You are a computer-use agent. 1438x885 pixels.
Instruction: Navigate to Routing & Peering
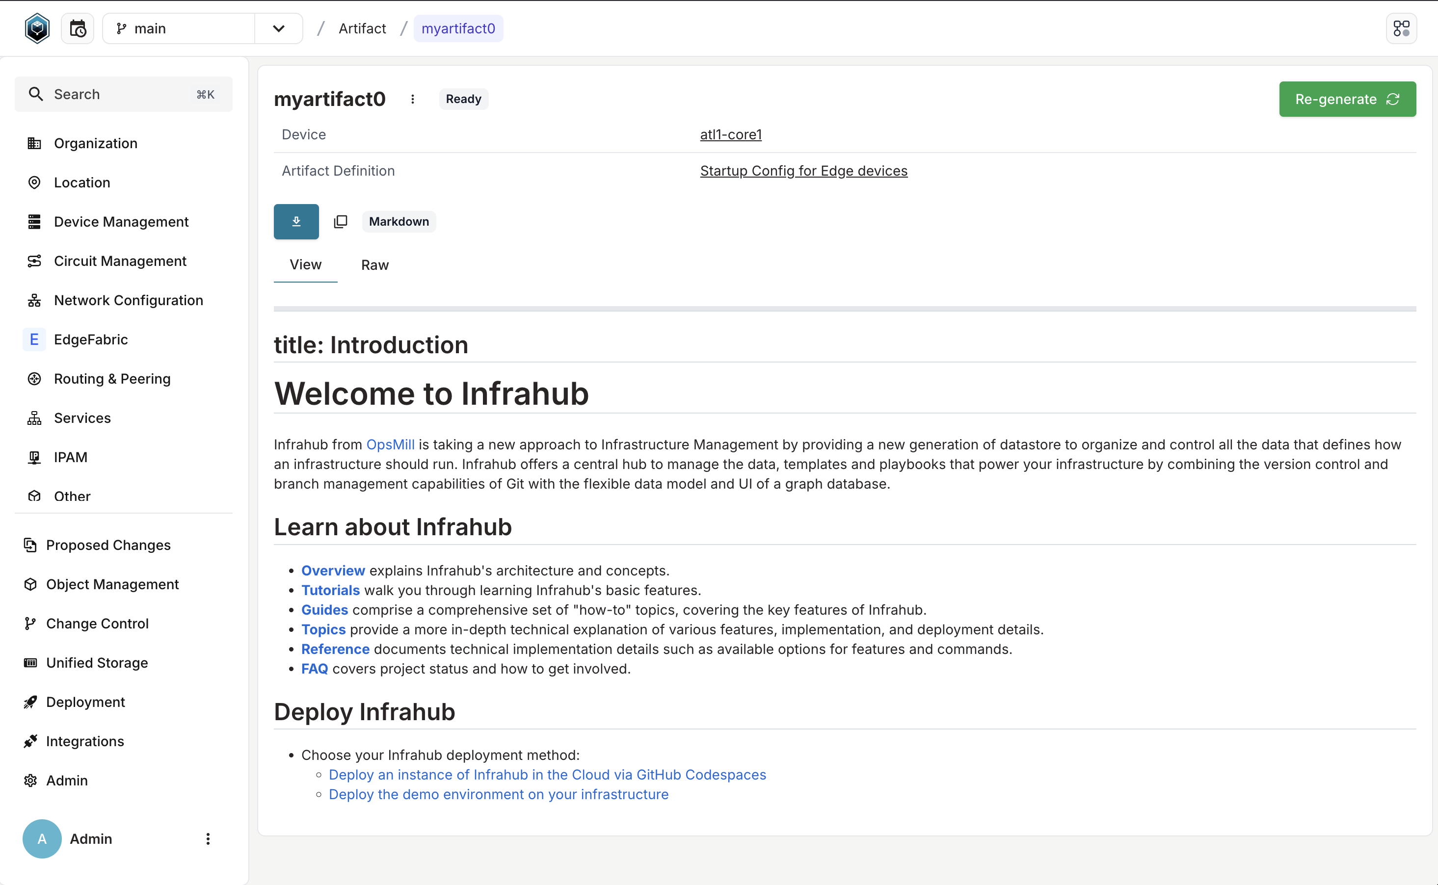112,378
